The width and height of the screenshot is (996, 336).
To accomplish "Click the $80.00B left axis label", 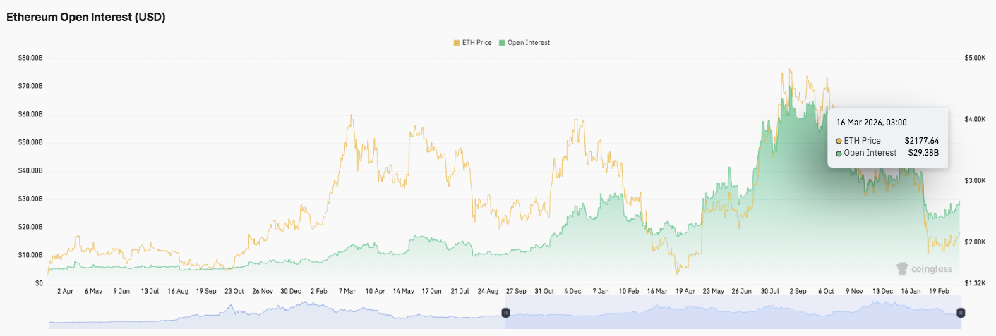I will click(30, 58).
